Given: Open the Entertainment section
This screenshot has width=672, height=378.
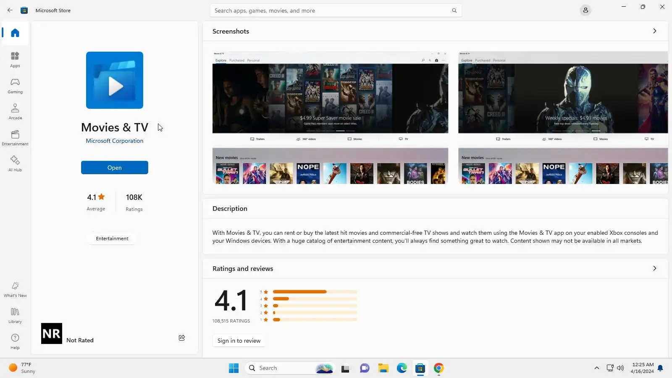Looking at the screenshot, I should coord(15,137).
